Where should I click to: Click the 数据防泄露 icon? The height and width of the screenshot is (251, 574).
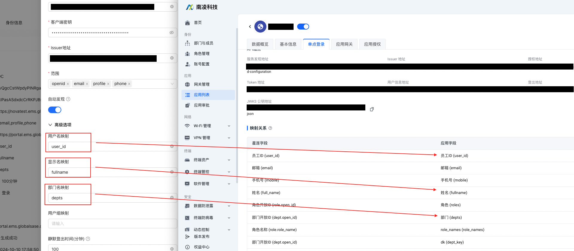tap(187, 206)
